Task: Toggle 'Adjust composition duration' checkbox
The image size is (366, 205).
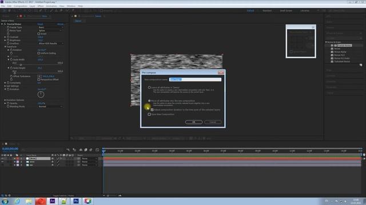Action: tap(152, 110)
